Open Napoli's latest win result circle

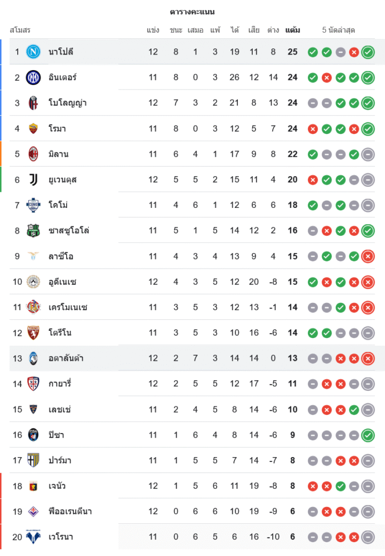click(x=367, y=52)
